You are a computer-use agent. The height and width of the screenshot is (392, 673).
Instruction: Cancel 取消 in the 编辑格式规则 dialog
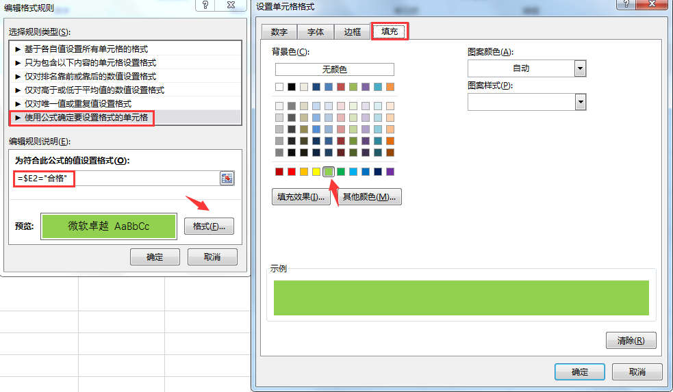tap(212, 257)
